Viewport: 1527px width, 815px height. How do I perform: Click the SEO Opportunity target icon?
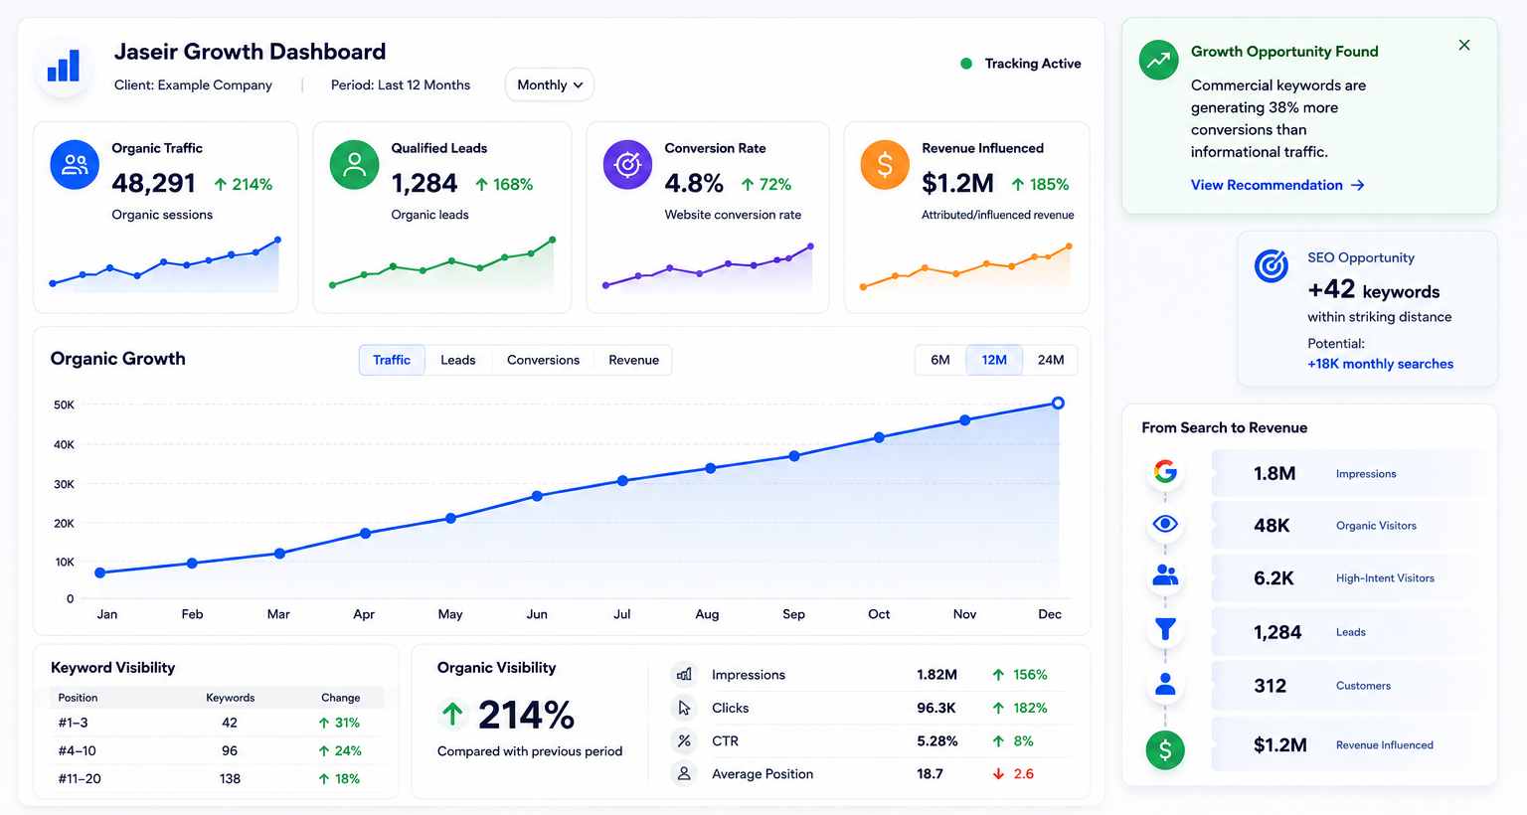(1272, 265)
